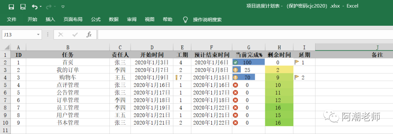
Task: Switch to the 视图 ribbon tab
Action: pos(150,20)
